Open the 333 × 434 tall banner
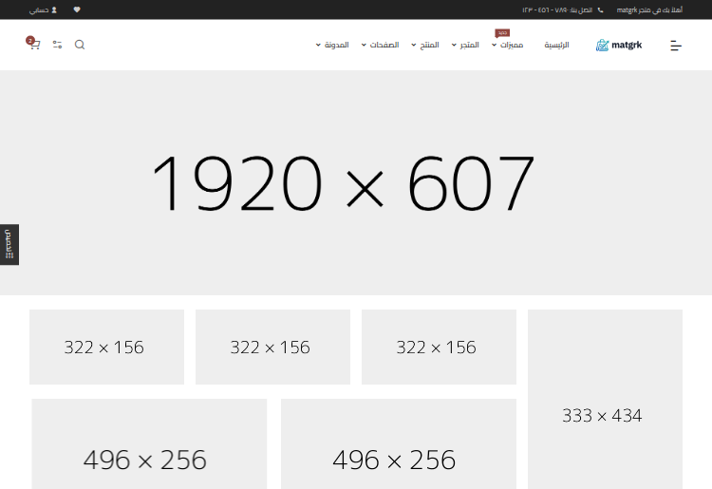The image size is (712, 489). tap(605, 399)
